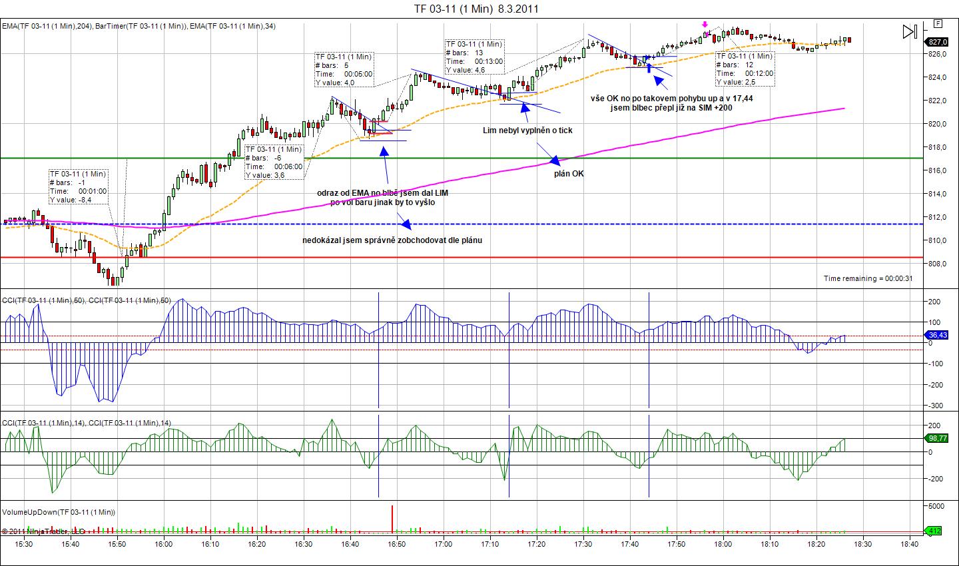
Task: Click the 814,0 price axis label
Action: click(938, 194)
